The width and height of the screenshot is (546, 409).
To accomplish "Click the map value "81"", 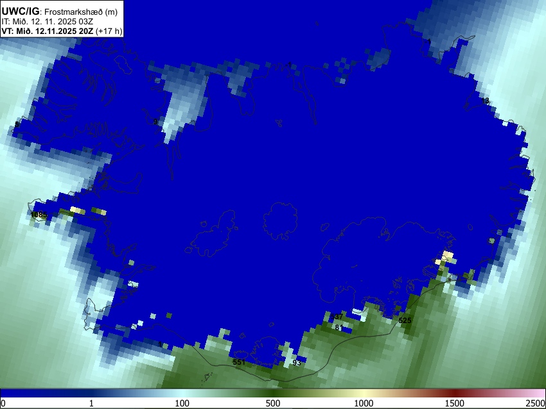I will click(339, 328).
